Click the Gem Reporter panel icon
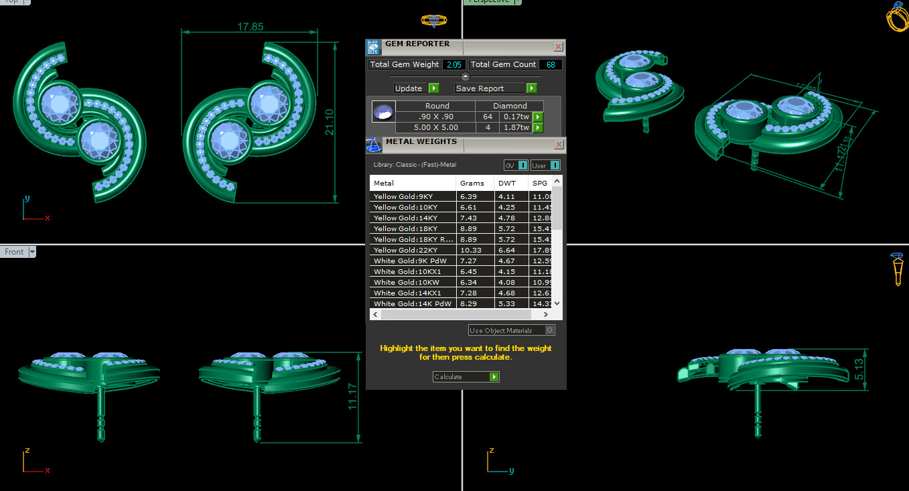The image size is (909, 491). click(x=373, y=47)
